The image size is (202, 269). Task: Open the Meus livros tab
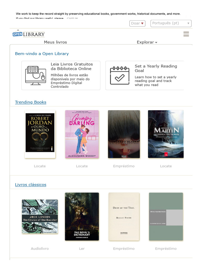pyautogui.click(x=55, y=42)
